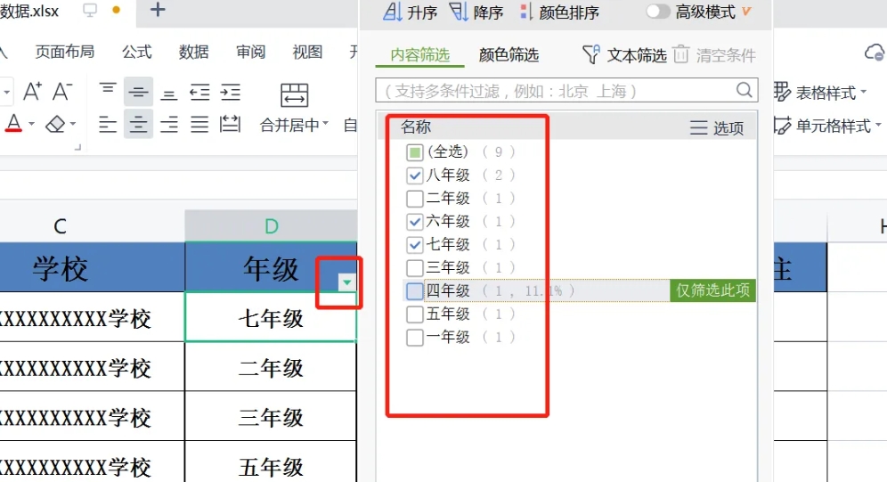Select the cell containing 七年级
The width and height of the screenshot is (887, 482).
[271, 317]
